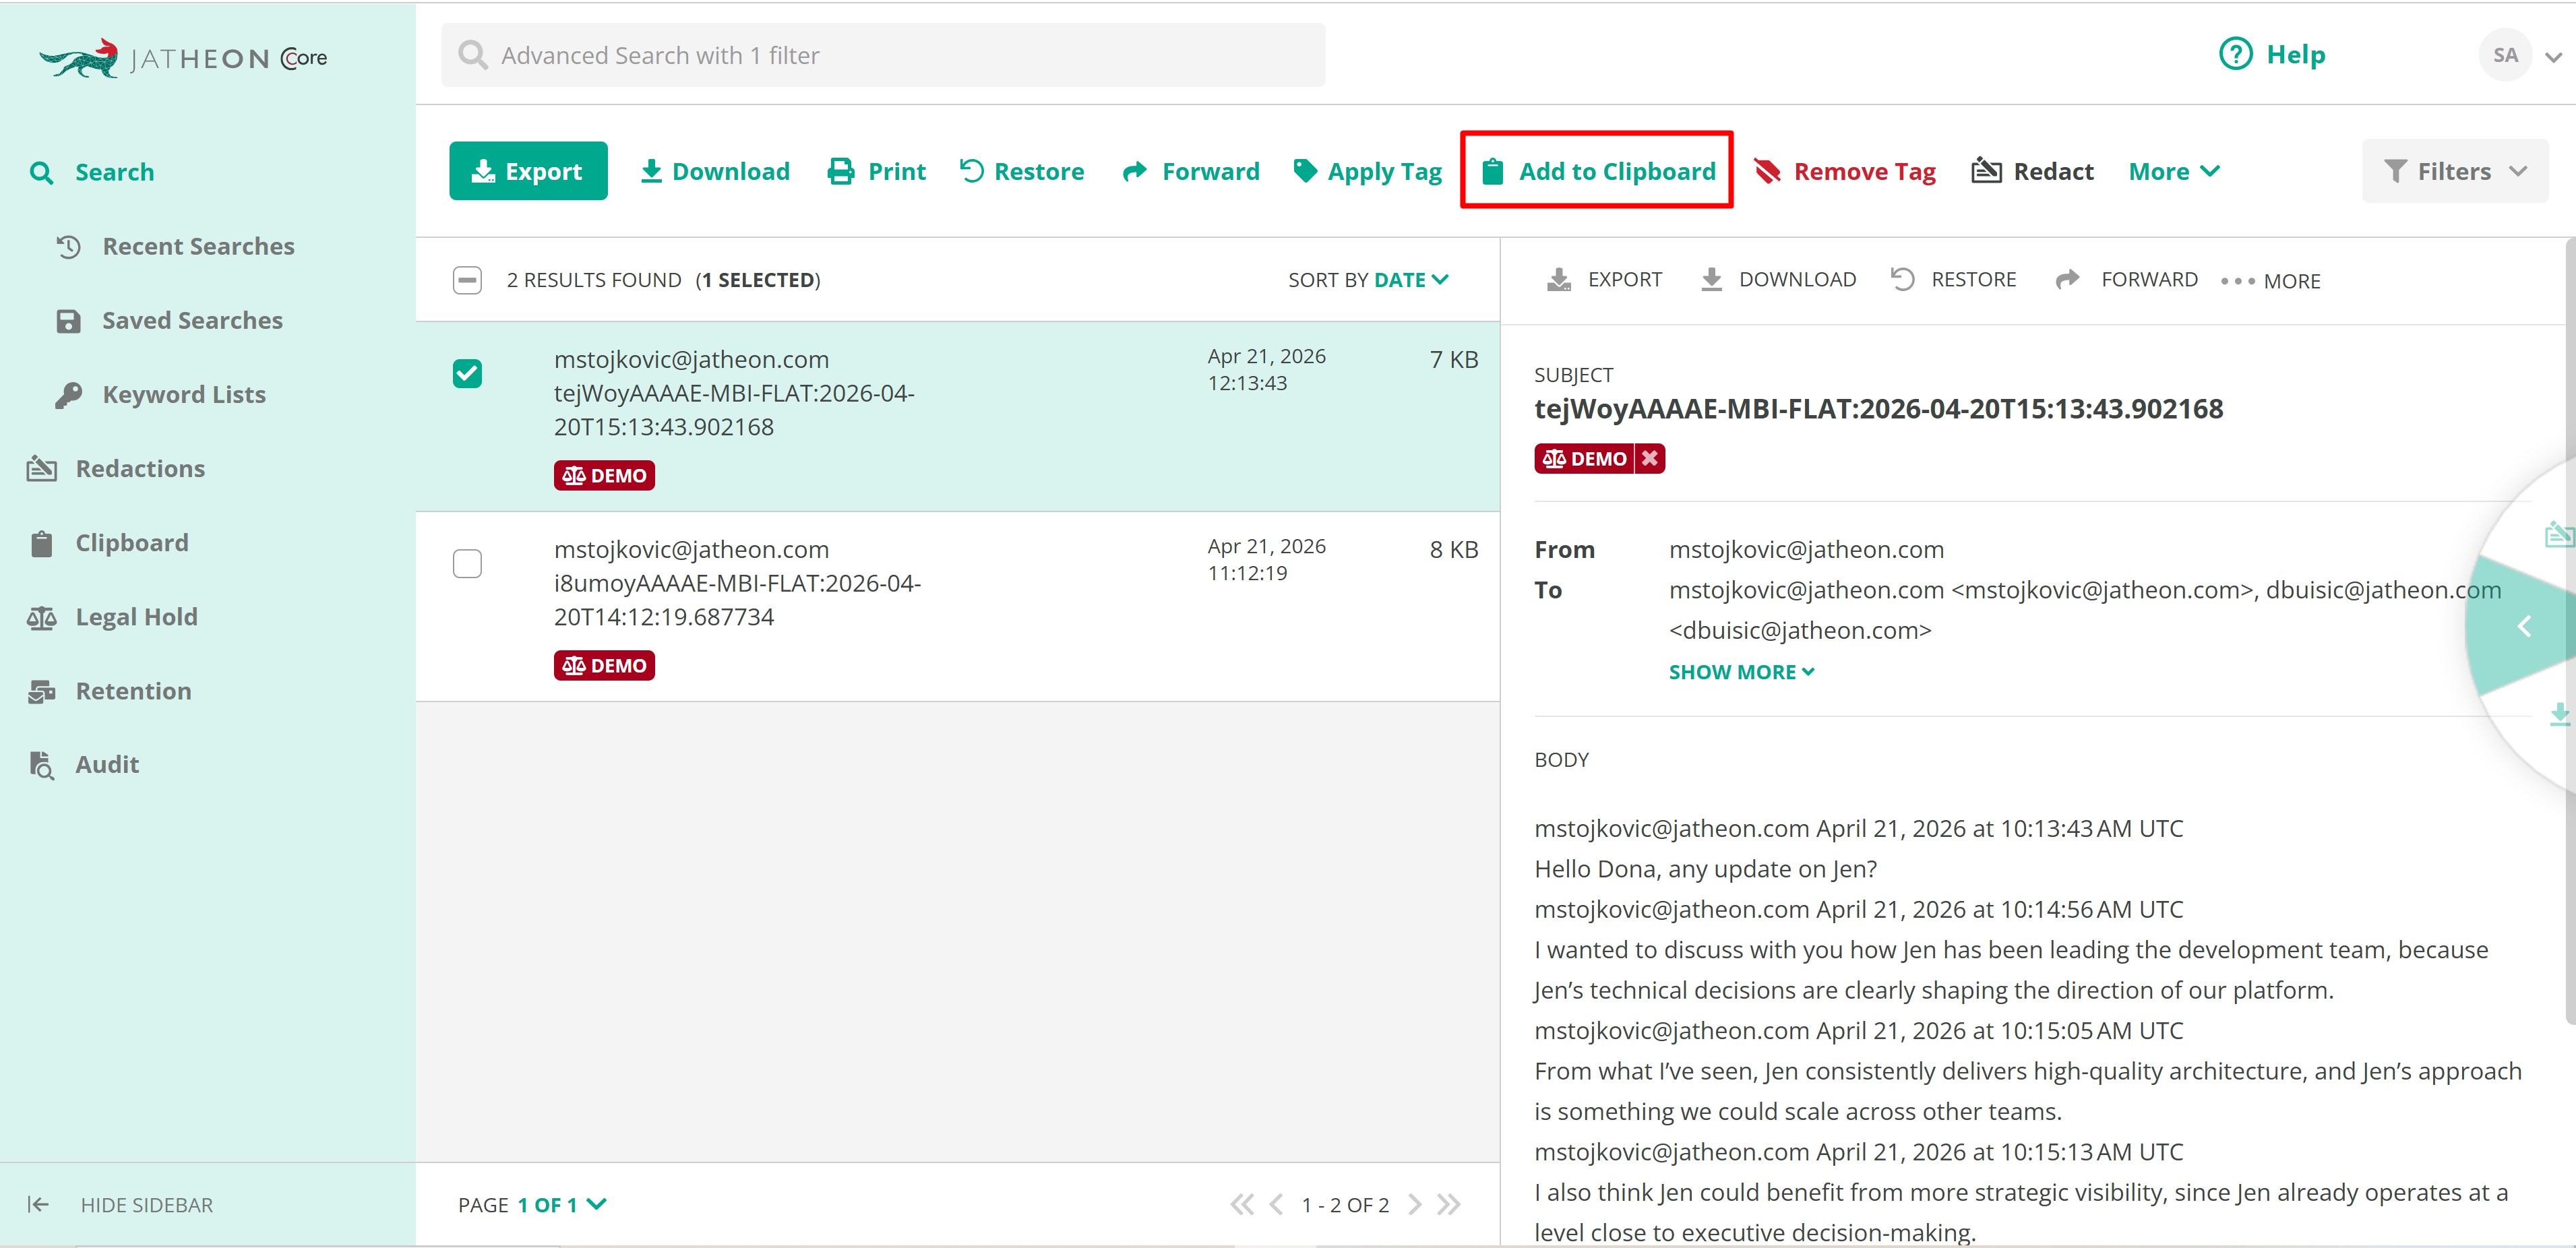
Task: Click the Redact toolbar icon
Action: click(1986, 171)
